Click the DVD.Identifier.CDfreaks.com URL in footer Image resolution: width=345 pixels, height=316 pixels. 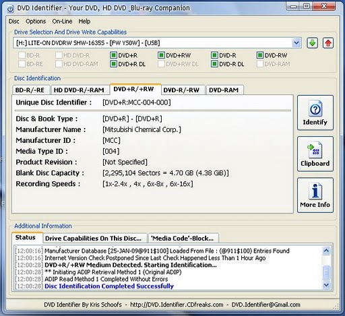(x=177, y=305)
